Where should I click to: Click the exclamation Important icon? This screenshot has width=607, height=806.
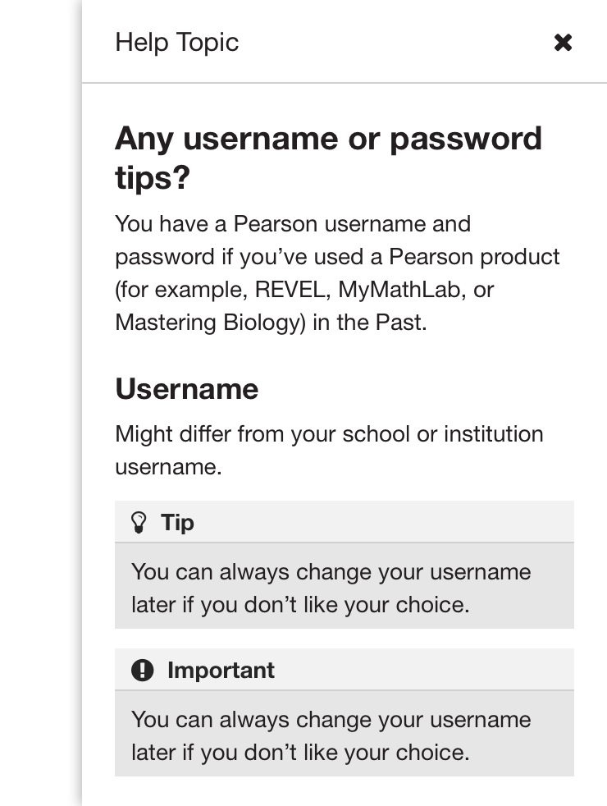click(x=142, y=670)
